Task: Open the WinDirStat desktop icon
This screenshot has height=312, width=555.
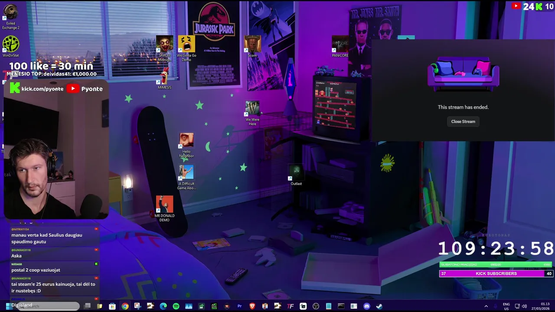Action: coord(11,46)
